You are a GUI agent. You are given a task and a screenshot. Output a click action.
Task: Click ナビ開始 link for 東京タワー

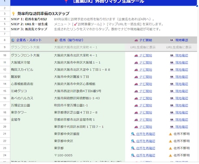pos(143,113)
